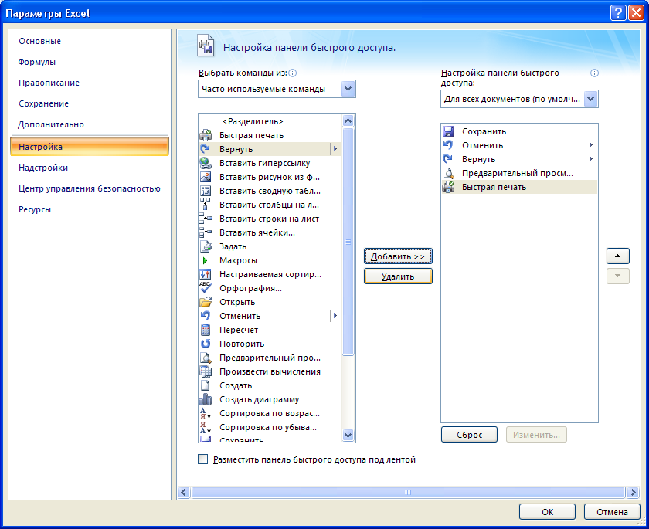The height and width of the screenshot is (529, 649).
Task: Expand the Вернуть submenu arrow in the commands list
Action: point(335,149)
